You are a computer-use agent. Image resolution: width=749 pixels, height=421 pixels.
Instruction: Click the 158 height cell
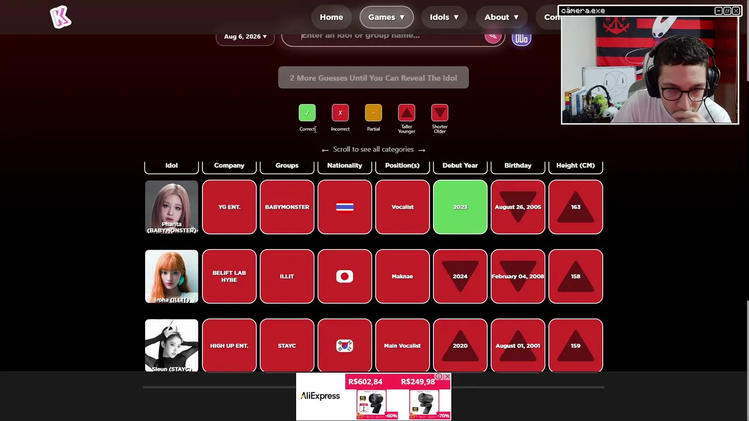(576, 277)
